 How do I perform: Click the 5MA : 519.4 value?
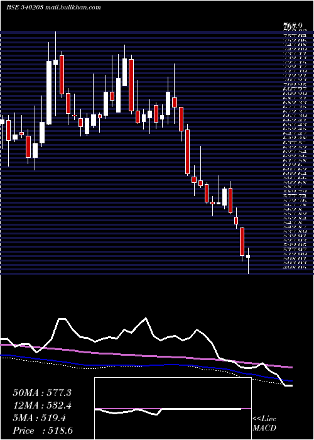tap(40, 418)
